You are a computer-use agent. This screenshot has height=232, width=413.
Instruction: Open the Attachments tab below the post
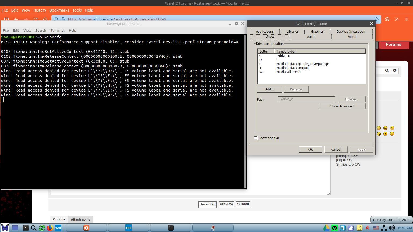[80, 220]
